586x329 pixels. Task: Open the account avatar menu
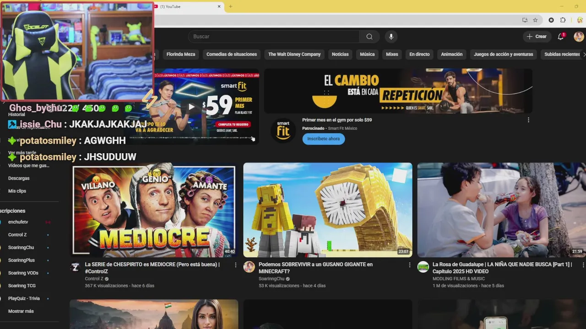coord(579,37)
